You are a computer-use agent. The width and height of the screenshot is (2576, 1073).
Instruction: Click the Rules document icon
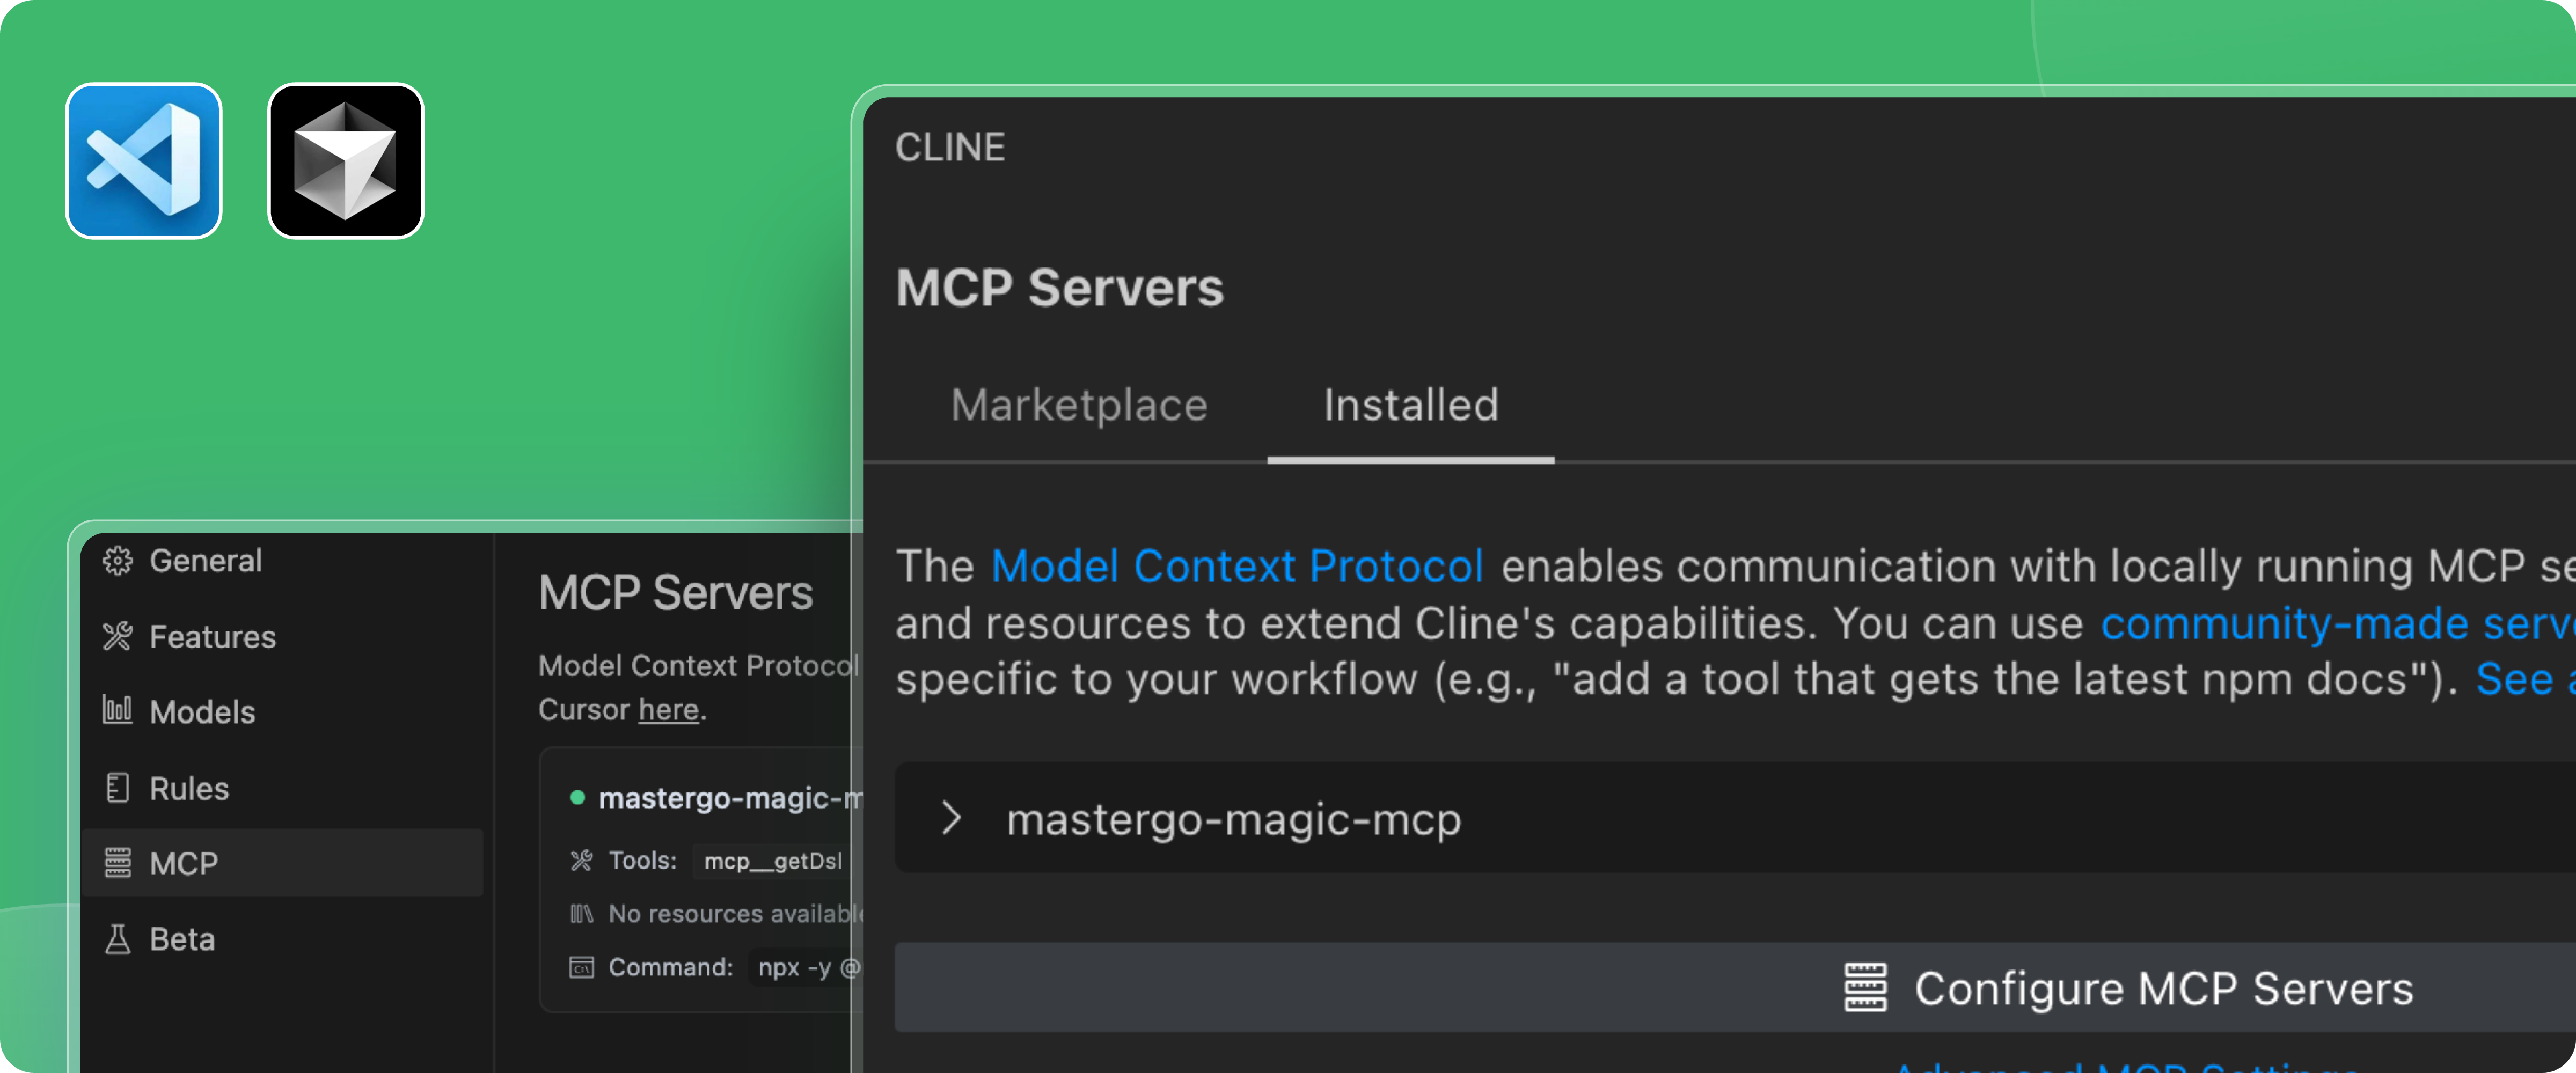coord(118,788)
